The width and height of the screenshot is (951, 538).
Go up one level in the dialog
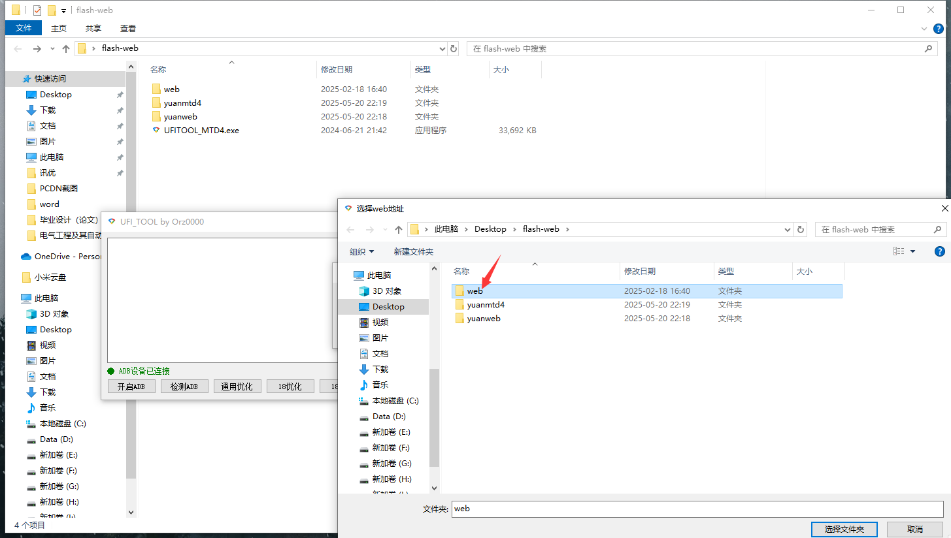coord(399,230)
